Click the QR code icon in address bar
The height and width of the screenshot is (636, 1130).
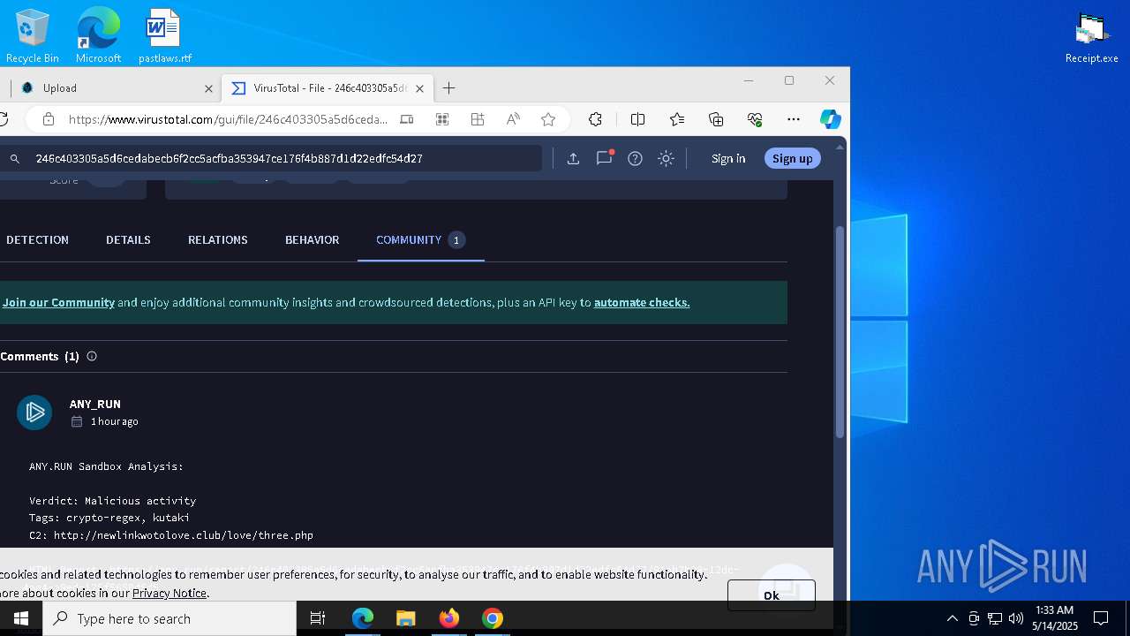pyautogui.click(x=442, y=119)
